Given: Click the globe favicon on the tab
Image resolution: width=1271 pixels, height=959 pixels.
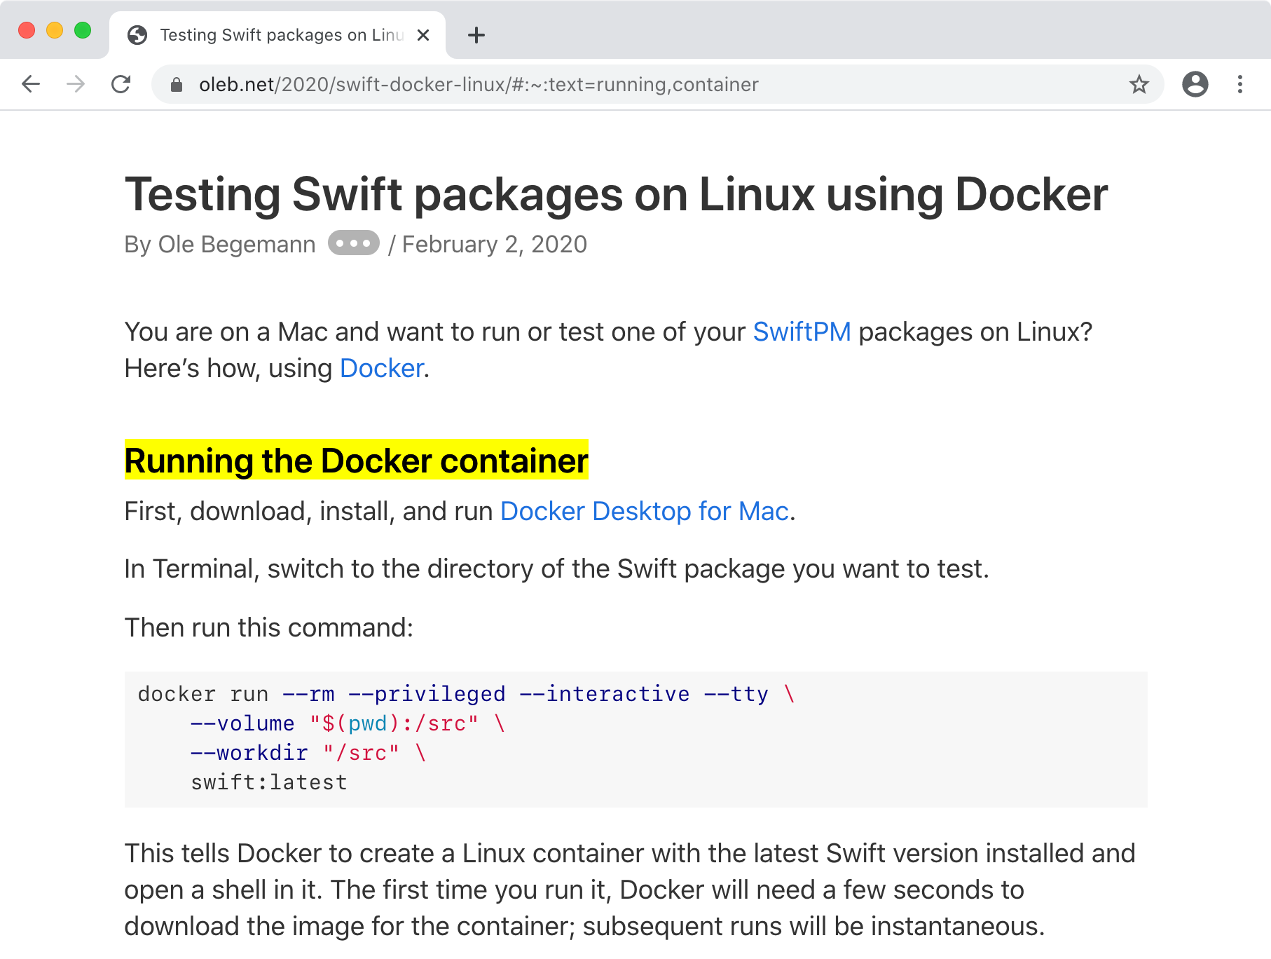Looking at the screenshot, I should [x=137, y=35].
